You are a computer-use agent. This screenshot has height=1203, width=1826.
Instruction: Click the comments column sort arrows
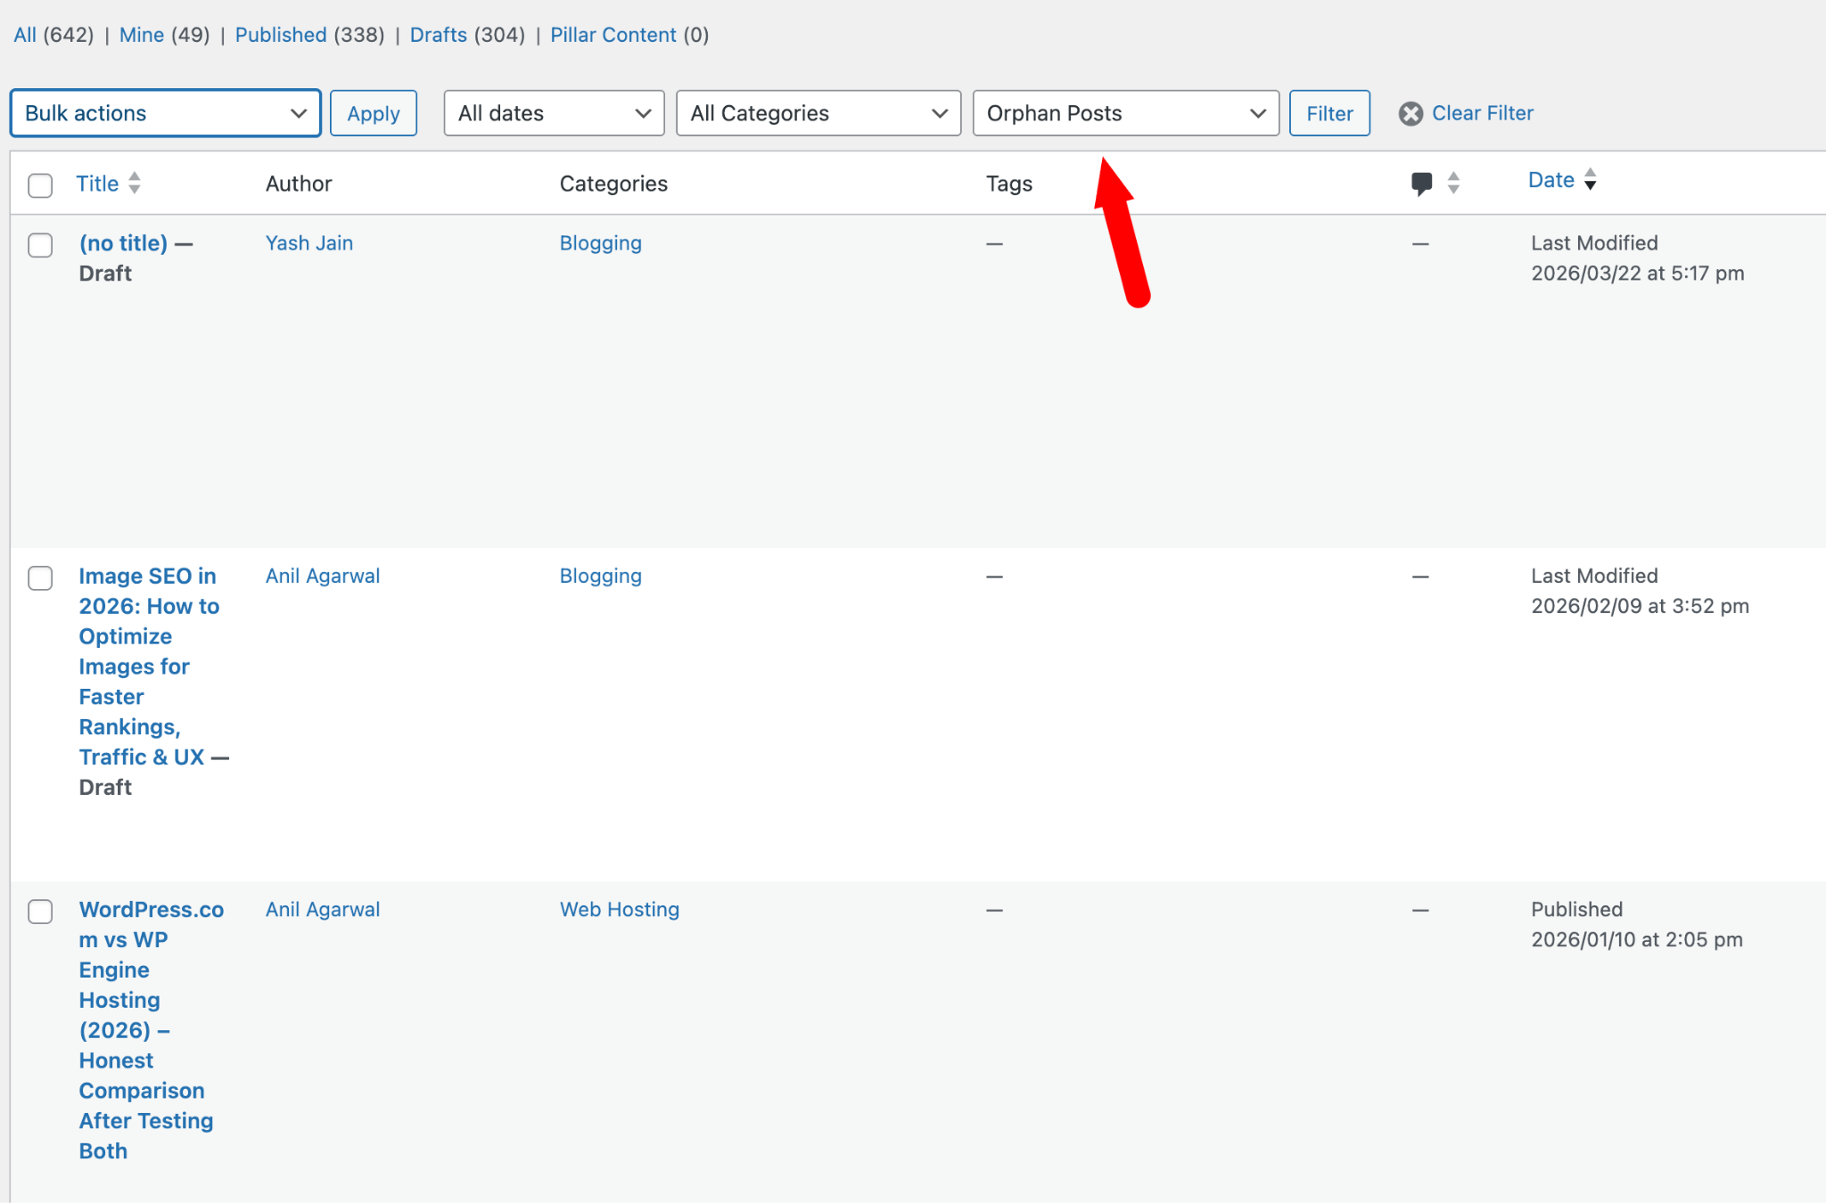coord(1453,184)
